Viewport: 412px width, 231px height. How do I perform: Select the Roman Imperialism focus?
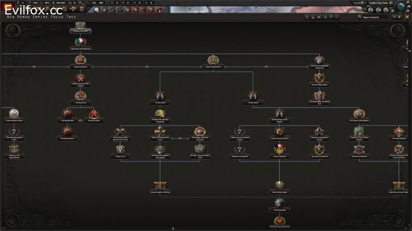click(213, 61)
